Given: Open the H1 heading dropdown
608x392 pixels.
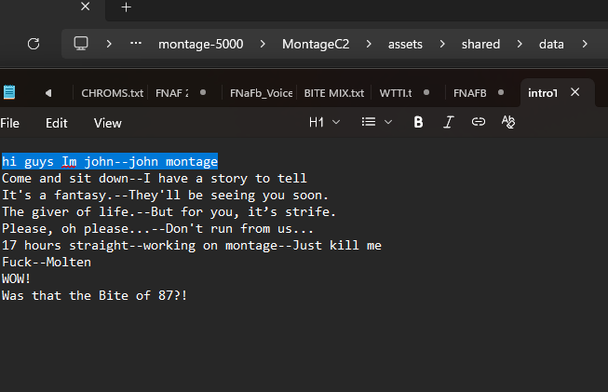Looking at the screenshot, I should point(324,123).
